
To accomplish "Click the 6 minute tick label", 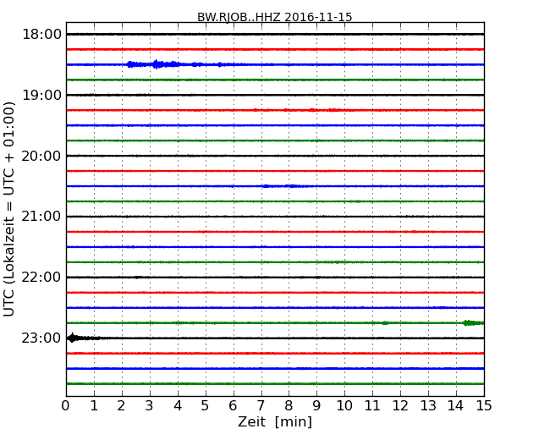I will pyautogui.click(x=234, y=405).
